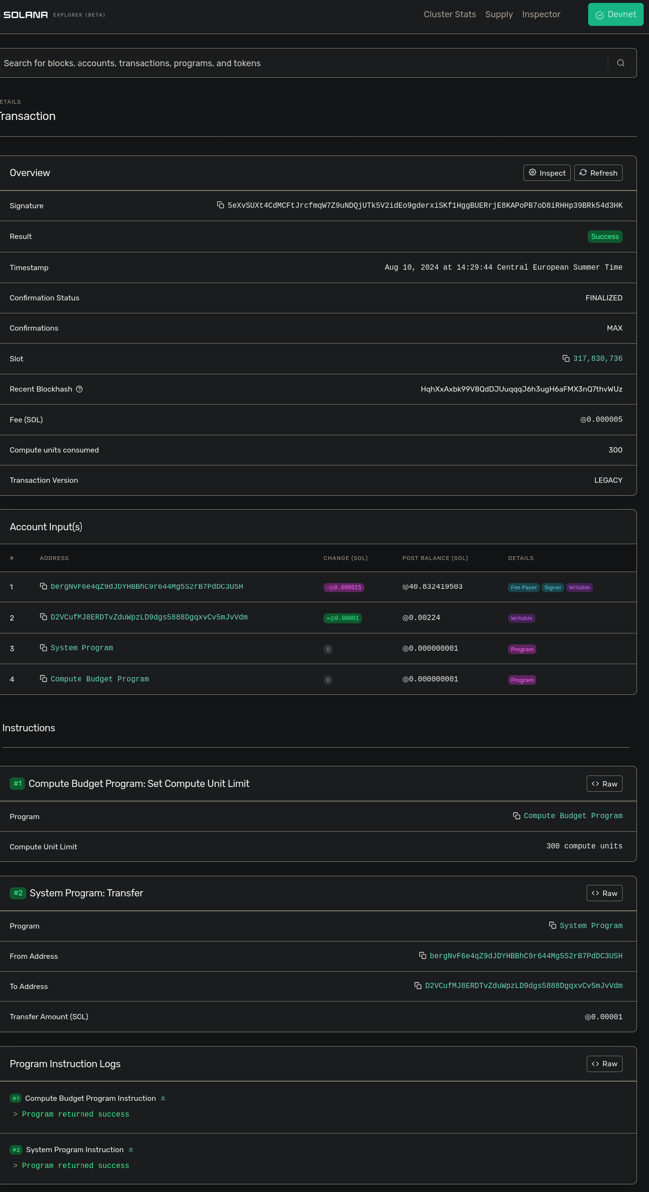Open the Cluster Stats page
649x1192 pixels.
450,14
